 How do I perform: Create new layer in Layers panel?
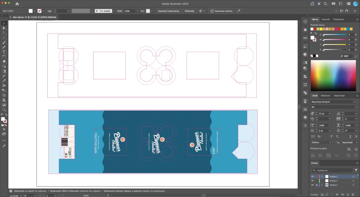[348, 195]
